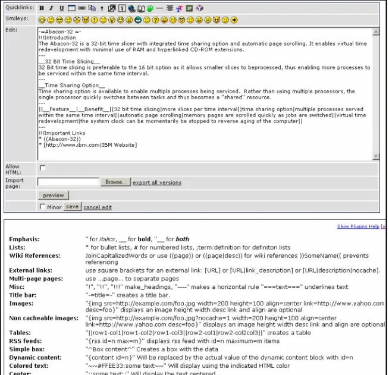Click the Simple box: help label
This screenshot has width=389, height=375.
click(27, 349)
